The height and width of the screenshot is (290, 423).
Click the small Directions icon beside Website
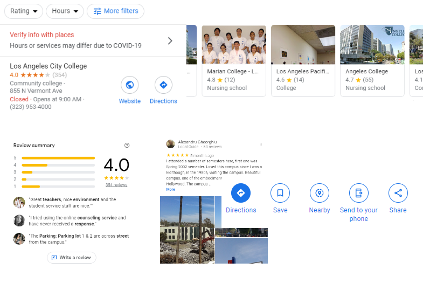[163, 85]
